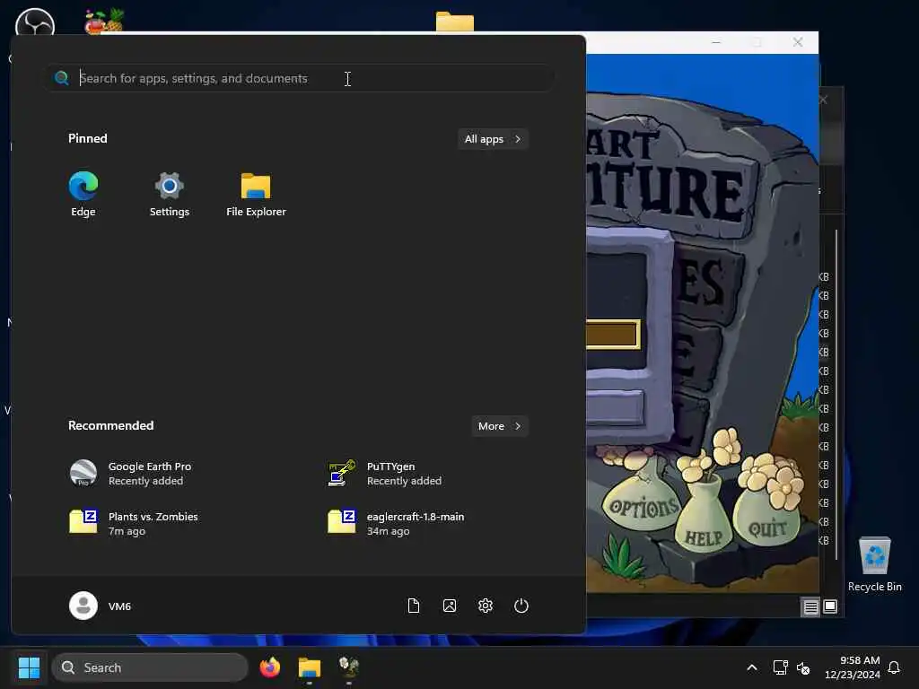Open File Explorer pinned app

256,195
